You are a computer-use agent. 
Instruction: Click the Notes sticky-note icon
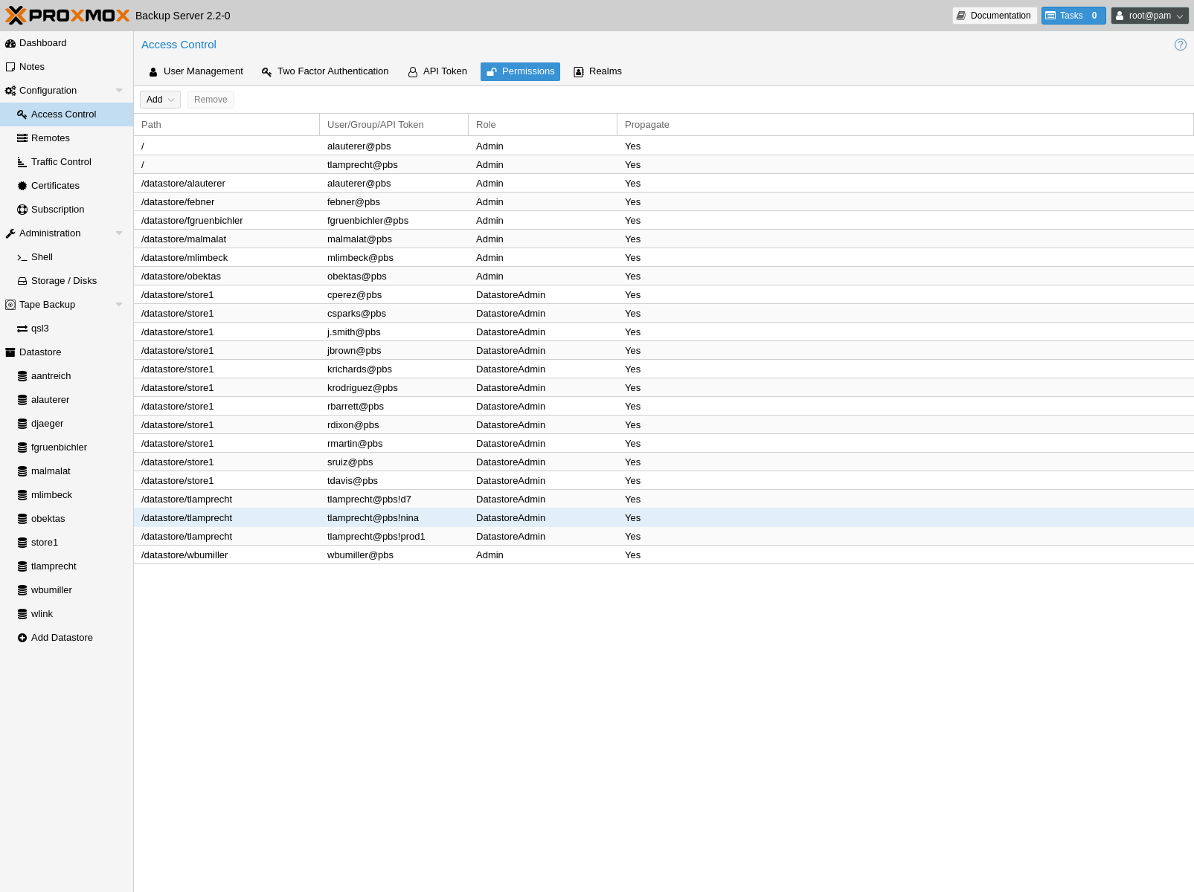tap(10, 67)
